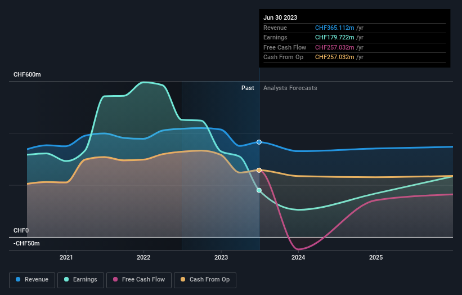The width and height of the screenshot is (462, 295).
Task: Click the 2021 x-axis label
Action: click(x=66, y=257)
